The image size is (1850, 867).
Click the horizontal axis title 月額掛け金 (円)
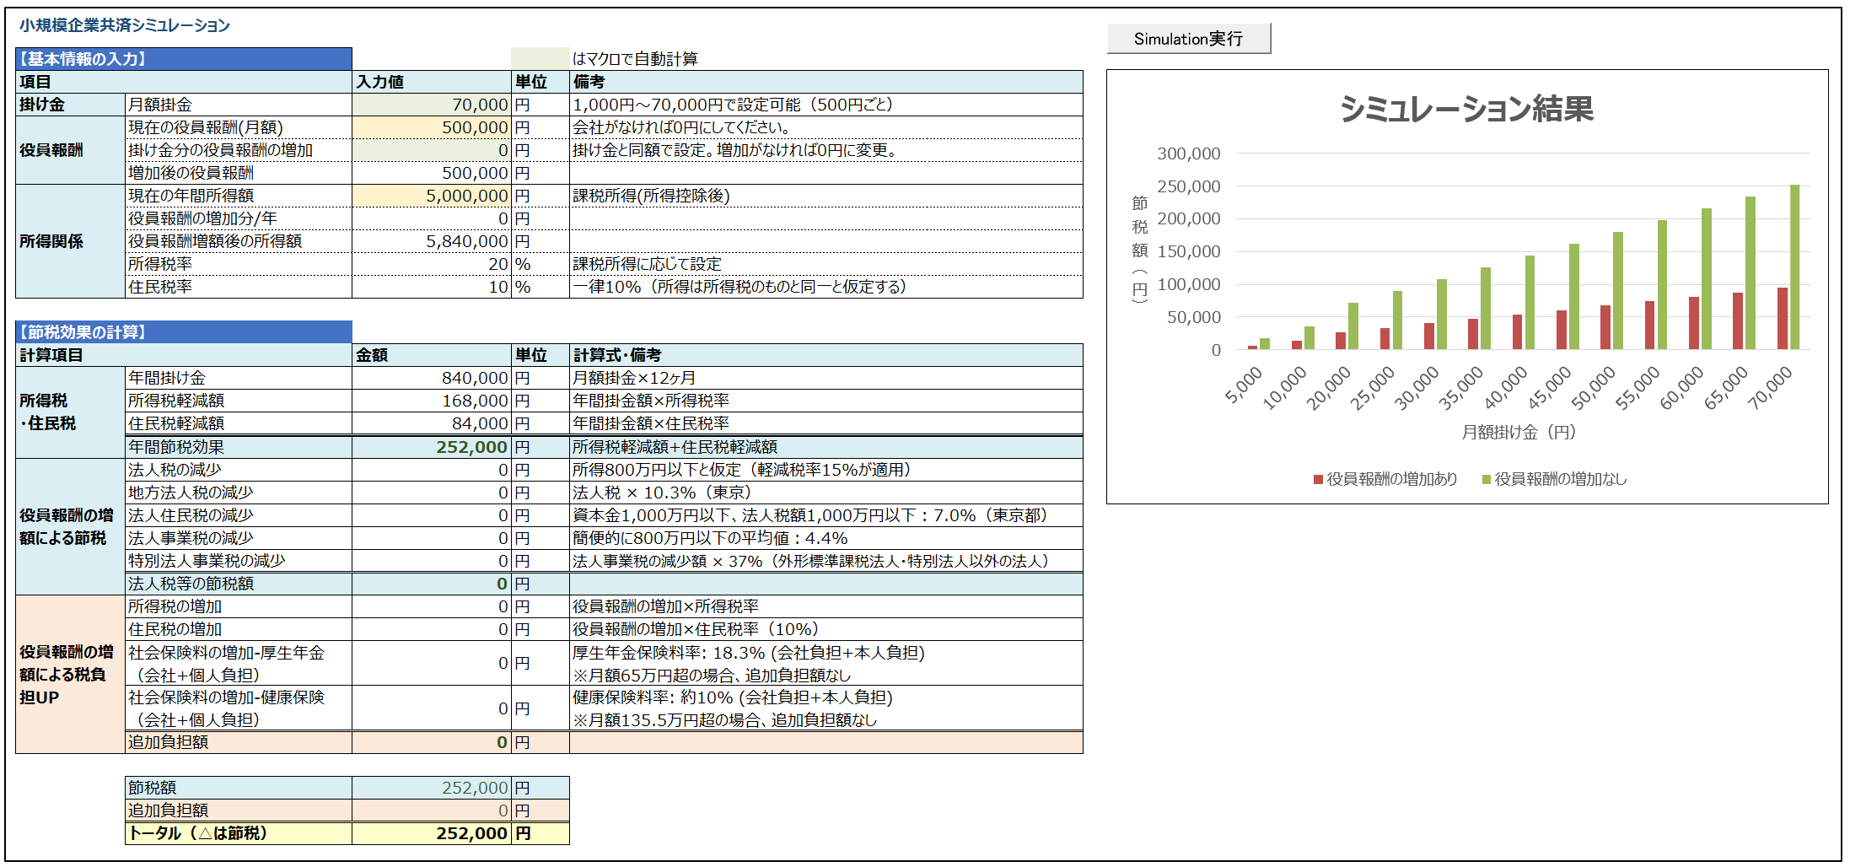click(x=1518, y=433)
